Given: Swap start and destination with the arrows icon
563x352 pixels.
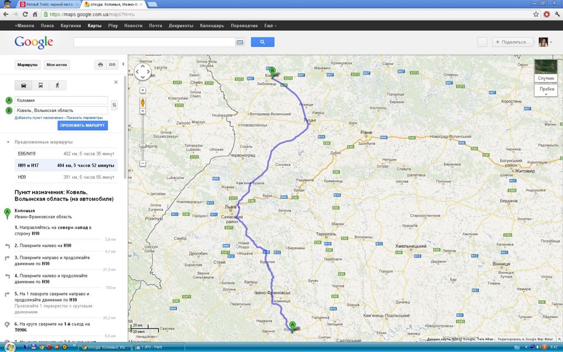Looking at the screenshot, I should (114, 105).
